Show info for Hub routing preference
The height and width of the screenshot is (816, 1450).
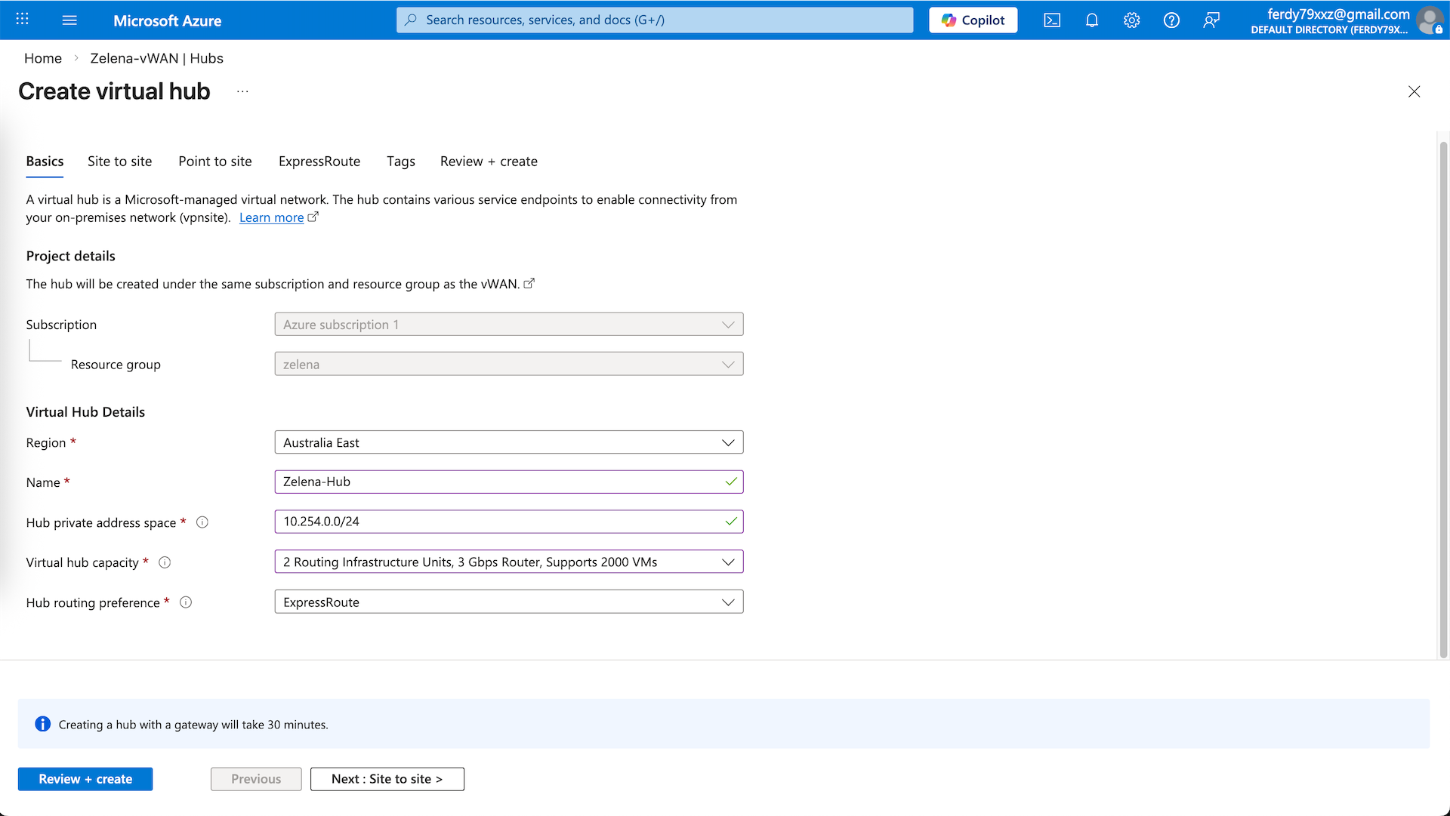point(186,602)
